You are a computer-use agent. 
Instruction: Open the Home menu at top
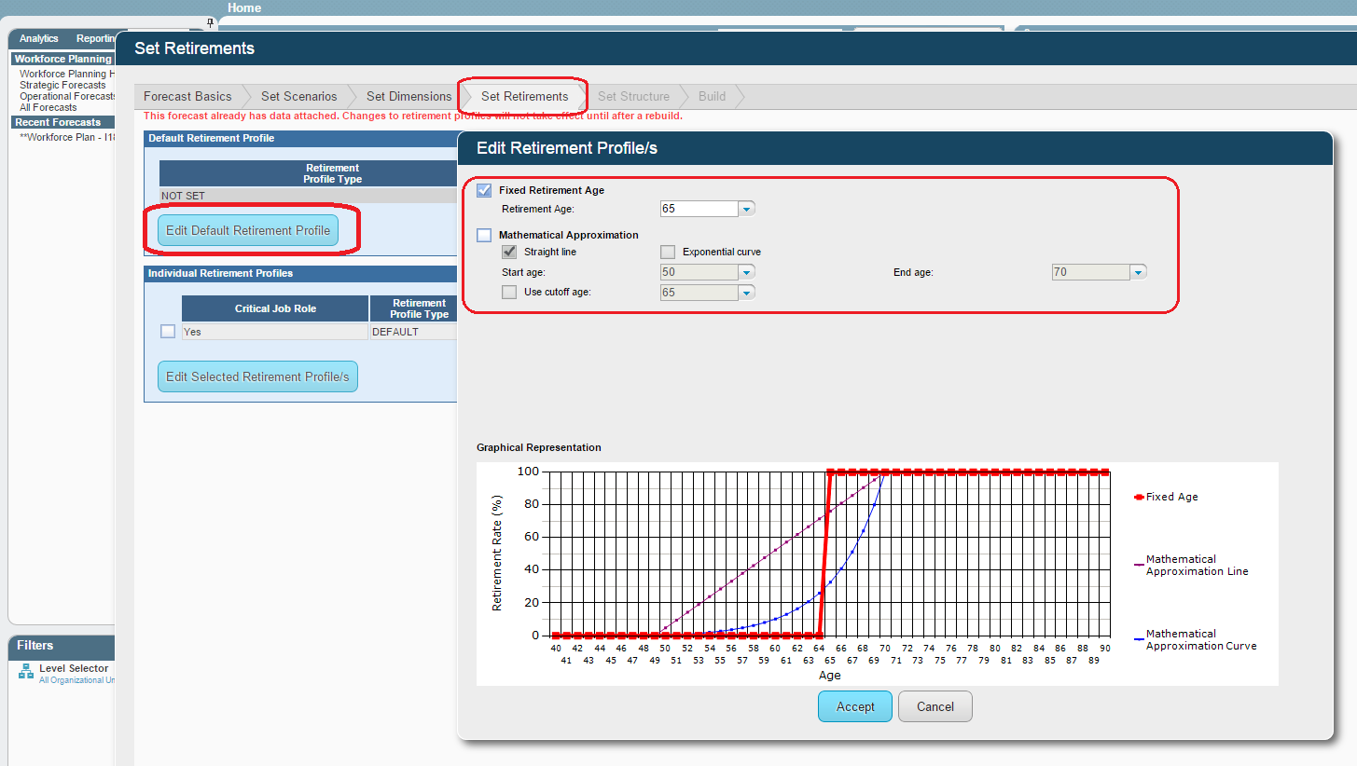coord(244,7)
